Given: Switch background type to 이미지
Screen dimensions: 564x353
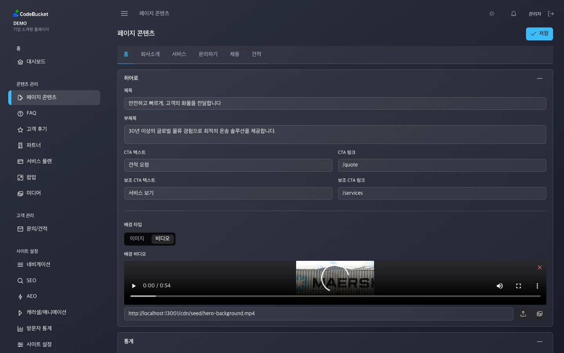Looking at the screenshot, I should pos(137,238).
